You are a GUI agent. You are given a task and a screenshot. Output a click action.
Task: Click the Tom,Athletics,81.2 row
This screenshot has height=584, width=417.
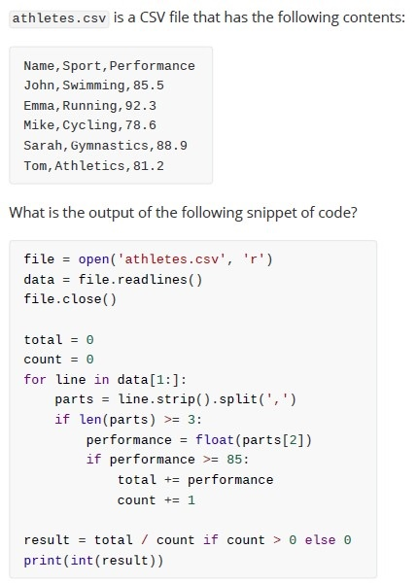tap(93, 166)
